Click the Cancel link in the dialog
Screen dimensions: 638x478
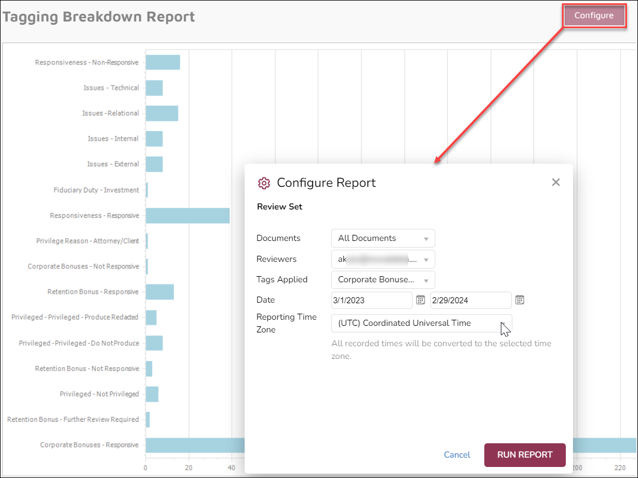457,455
